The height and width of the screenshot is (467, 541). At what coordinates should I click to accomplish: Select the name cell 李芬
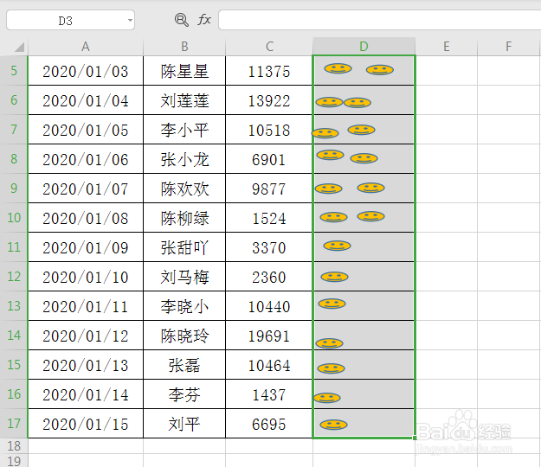point(184,394)
